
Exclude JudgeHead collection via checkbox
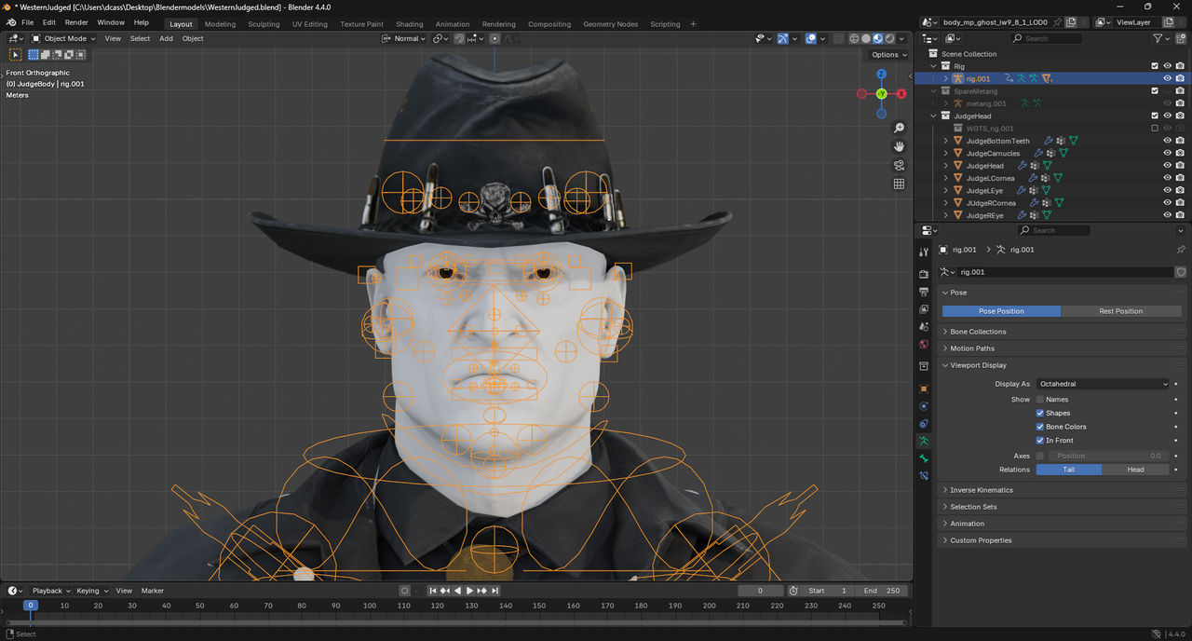(x=1155, y=116)
